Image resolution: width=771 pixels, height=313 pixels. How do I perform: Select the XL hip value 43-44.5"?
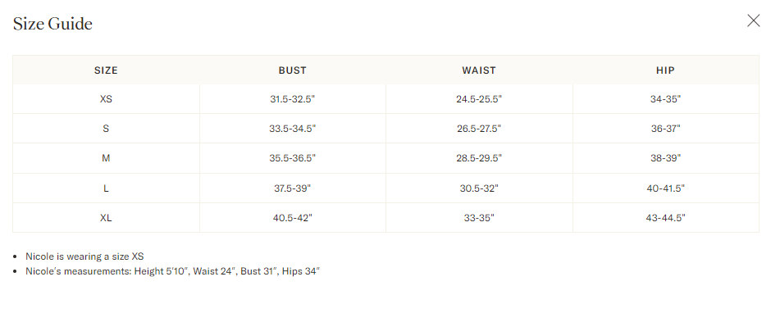click(x=665, y=218)
